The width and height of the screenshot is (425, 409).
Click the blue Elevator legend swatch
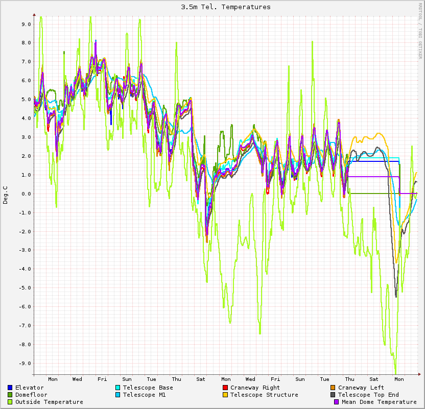[x=10, y=388]
